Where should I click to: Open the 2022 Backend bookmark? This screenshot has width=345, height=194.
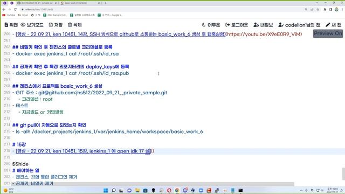point(55,15)
